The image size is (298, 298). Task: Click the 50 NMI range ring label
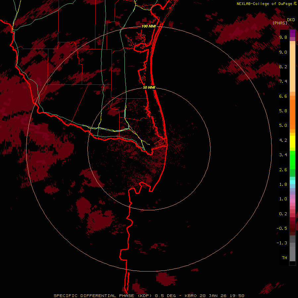coord(149,88)
